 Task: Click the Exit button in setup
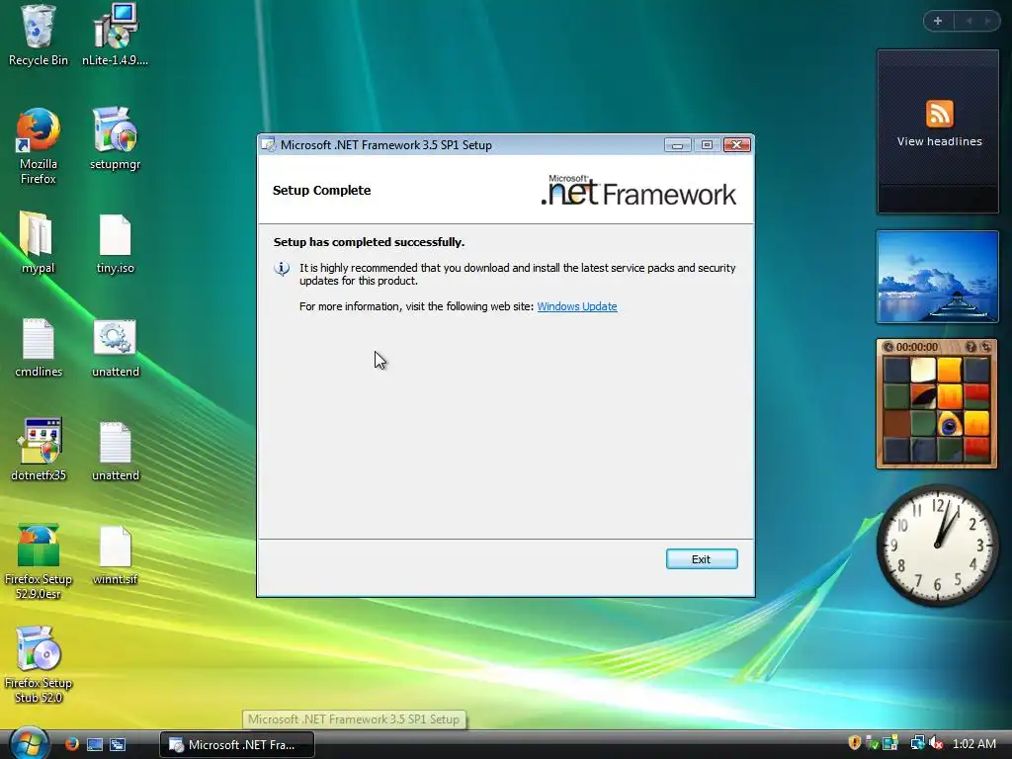701,559
